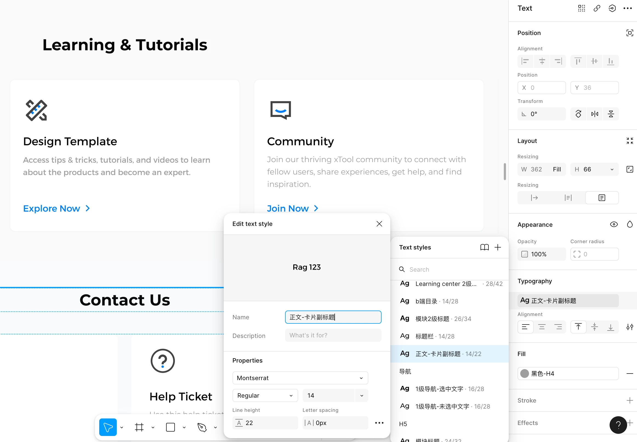The height and width of the screenshot is (442, 637).
Task: Open the Regular font weight dropdown
Action: (x=265, y=395)
